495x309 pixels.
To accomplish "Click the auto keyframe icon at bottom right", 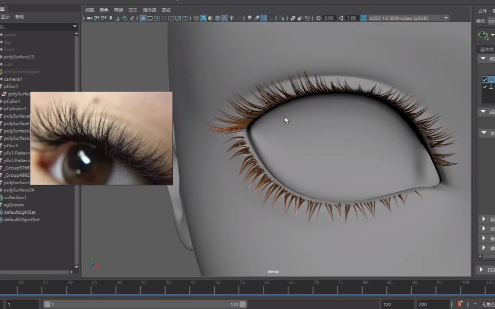I will tap(459, 304).
